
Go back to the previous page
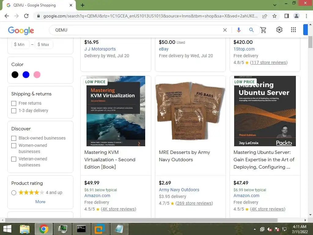click(x=7, y=16)
